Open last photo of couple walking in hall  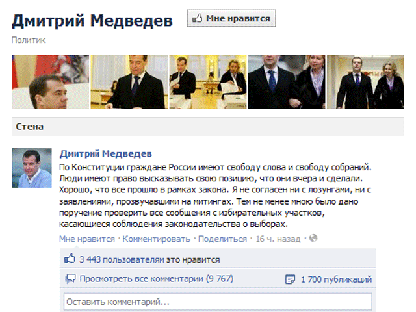[365, 82]
